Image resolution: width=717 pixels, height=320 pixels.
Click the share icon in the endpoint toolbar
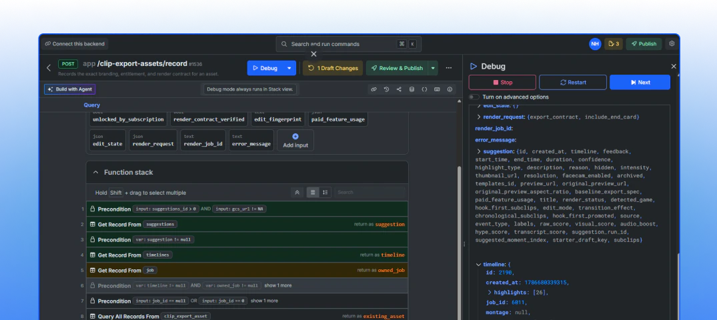399,89
